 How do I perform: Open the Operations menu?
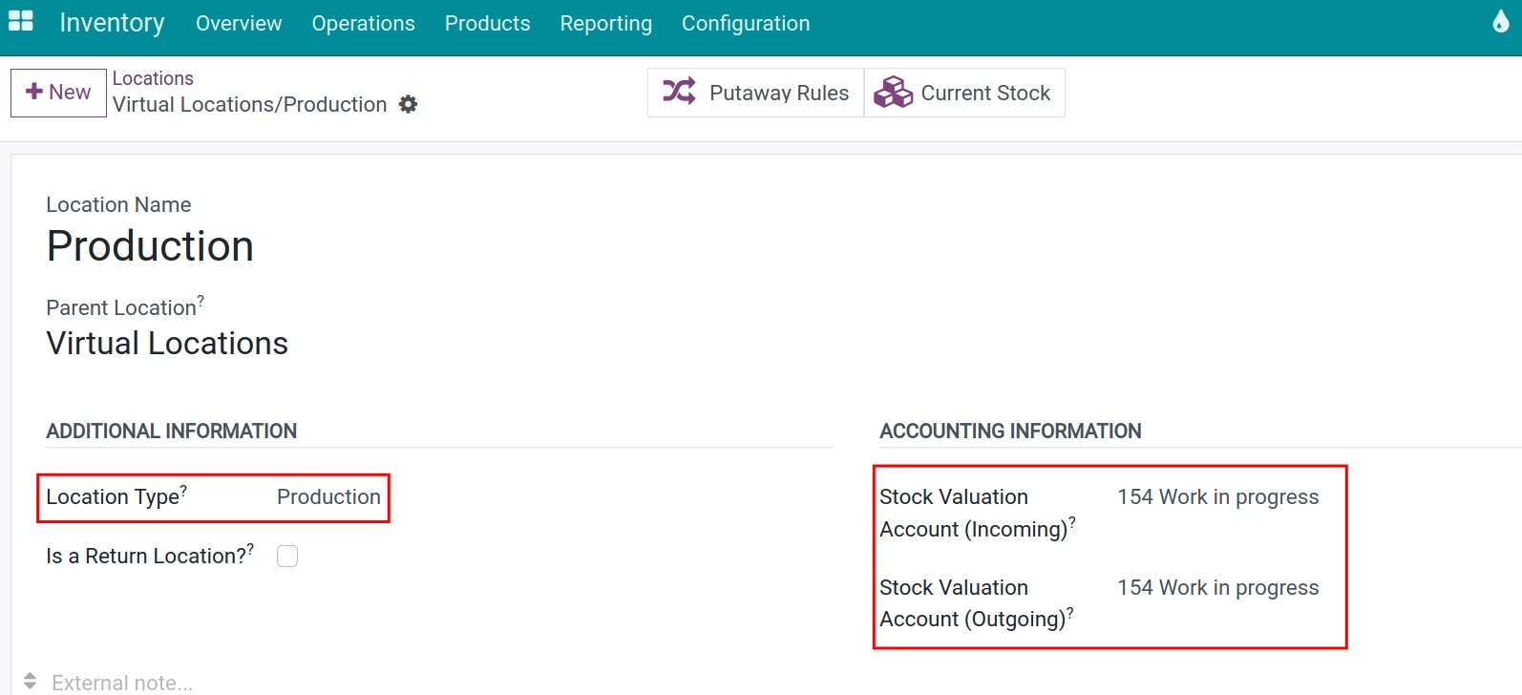point(363,23)
